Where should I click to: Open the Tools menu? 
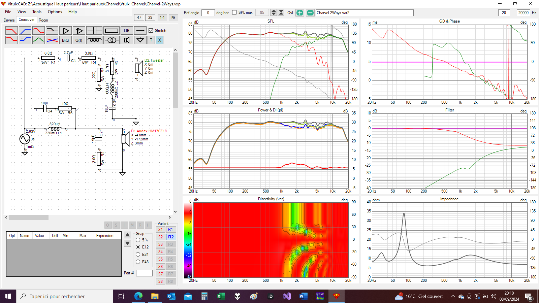tap(37, 12)
